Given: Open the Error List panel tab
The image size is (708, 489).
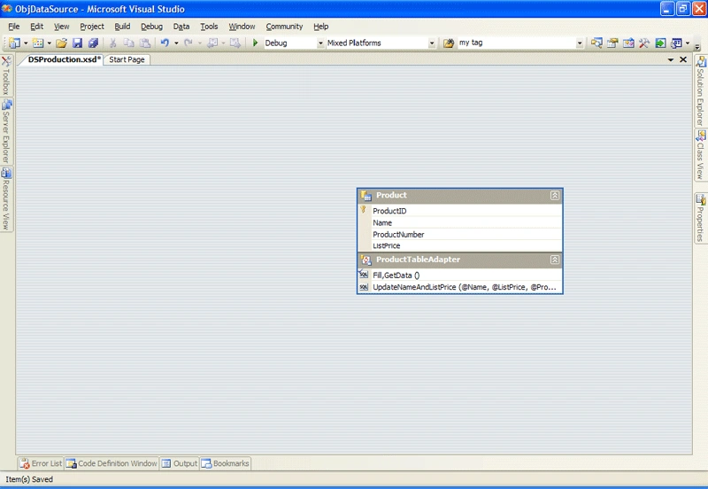Looking at the screenshot, I should pyautogui.click(x=41, y=463).
